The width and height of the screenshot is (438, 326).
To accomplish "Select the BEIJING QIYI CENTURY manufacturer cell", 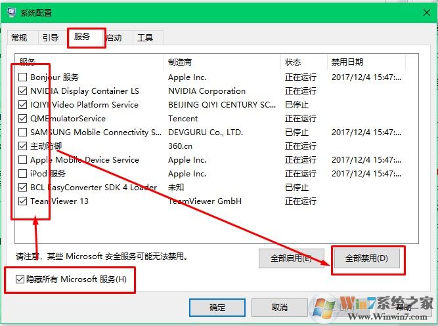I will 222,104.
